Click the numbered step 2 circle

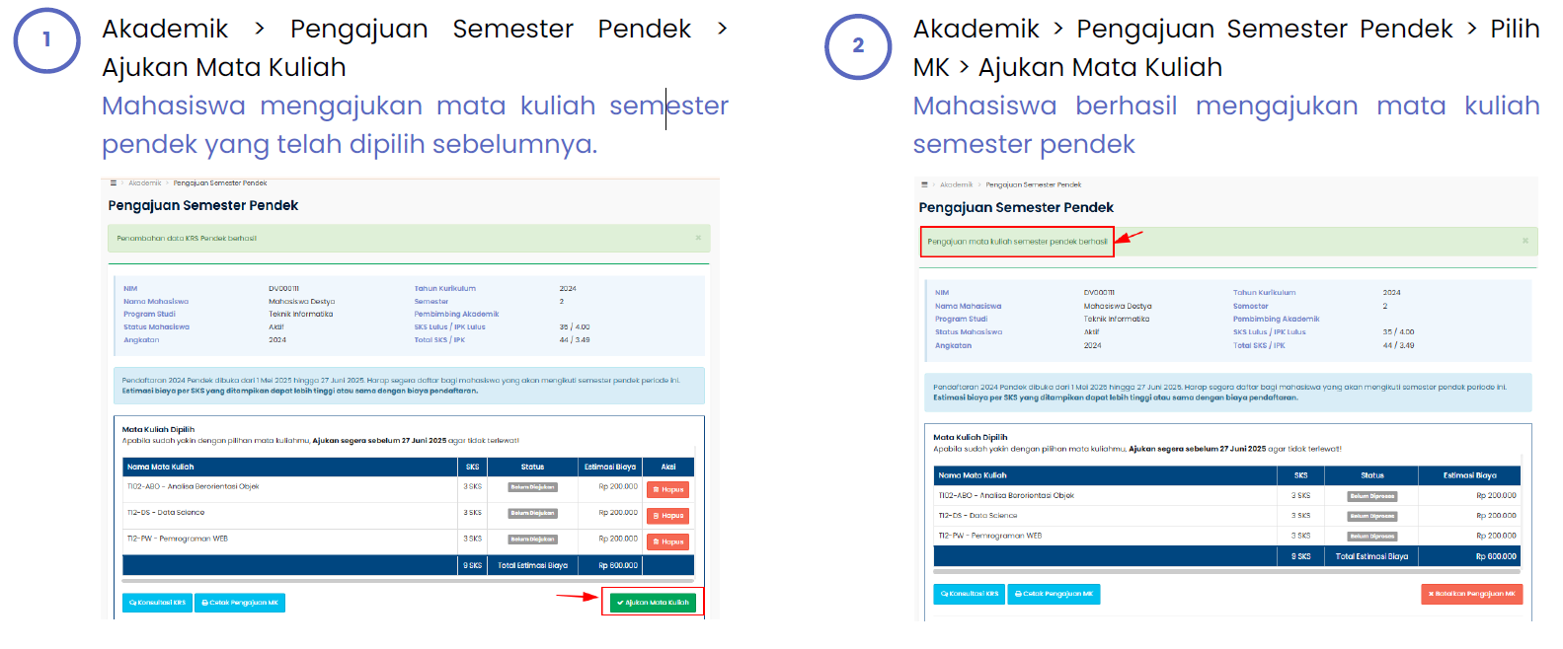(858, 45)
